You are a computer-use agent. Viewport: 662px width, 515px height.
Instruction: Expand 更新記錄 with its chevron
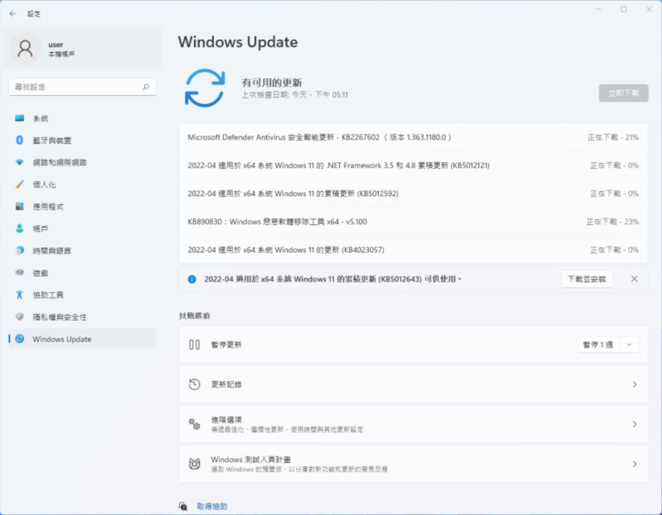(x=634, y=384)
